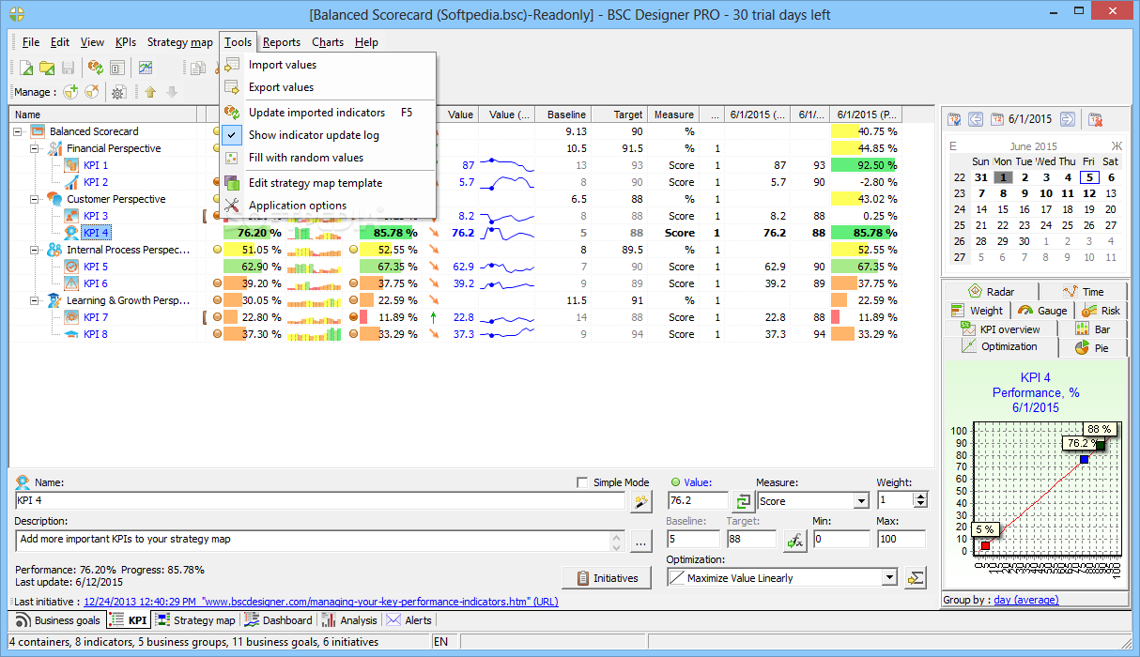Open the last initiative bscdesigner.com link
The image size is (1140, 657).
[321, 602]
